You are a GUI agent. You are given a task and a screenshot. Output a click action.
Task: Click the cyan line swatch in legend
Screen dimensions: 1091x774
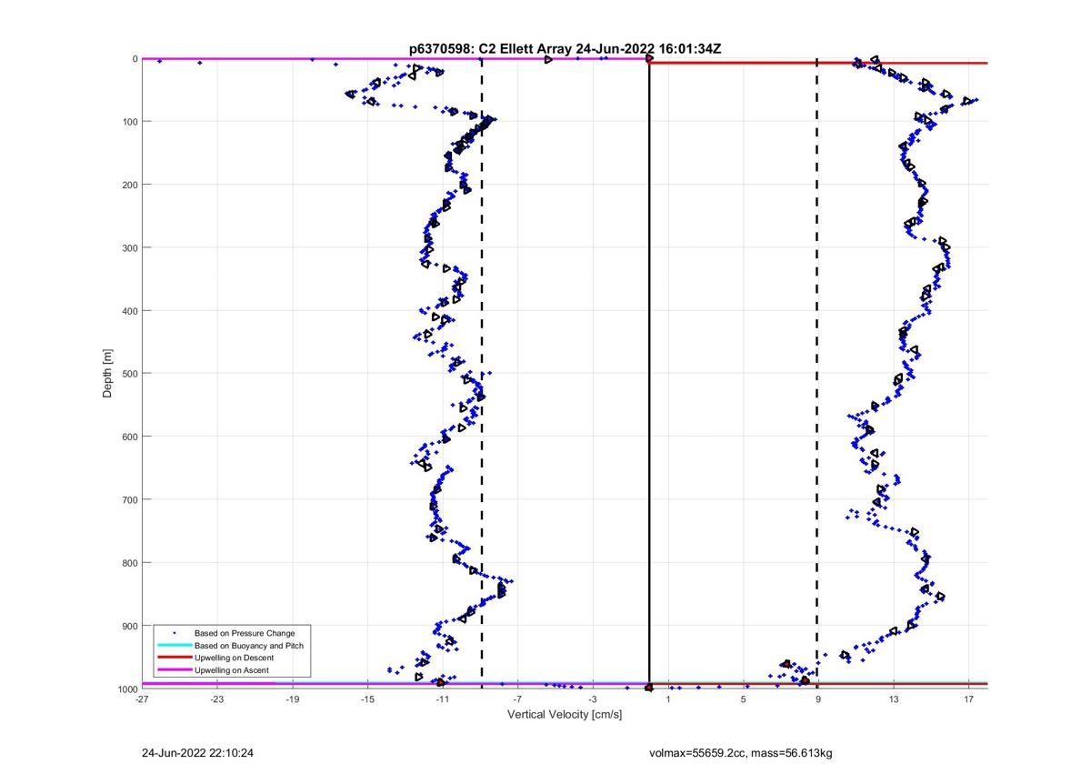point(174,645)
